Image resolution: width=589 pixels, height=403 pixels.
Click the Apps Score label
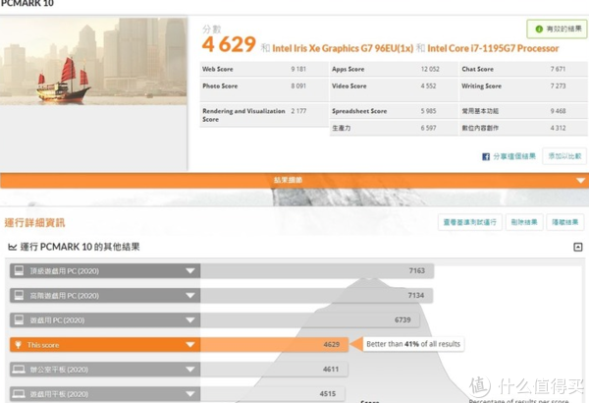pos(348,69)
